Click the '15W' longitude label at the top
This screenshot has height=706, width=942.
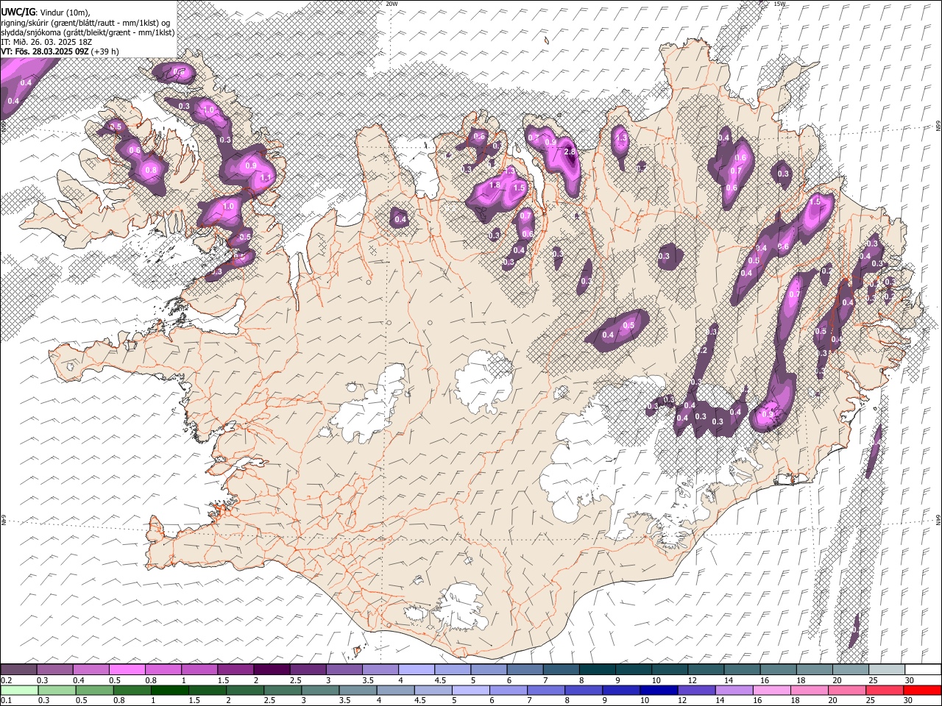pyautogui.click(x=779, y=4)
